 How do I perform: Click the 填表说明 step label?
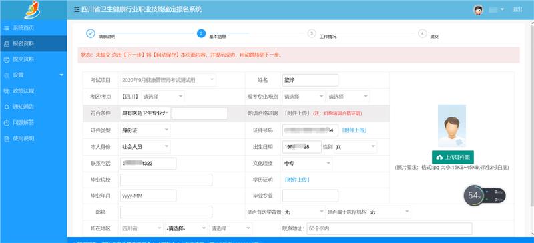tap(107, 37)
